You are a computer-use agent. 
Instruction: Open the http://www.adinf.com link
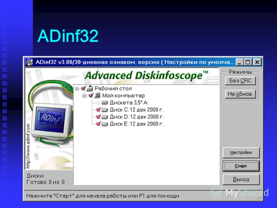click(28, 146)
